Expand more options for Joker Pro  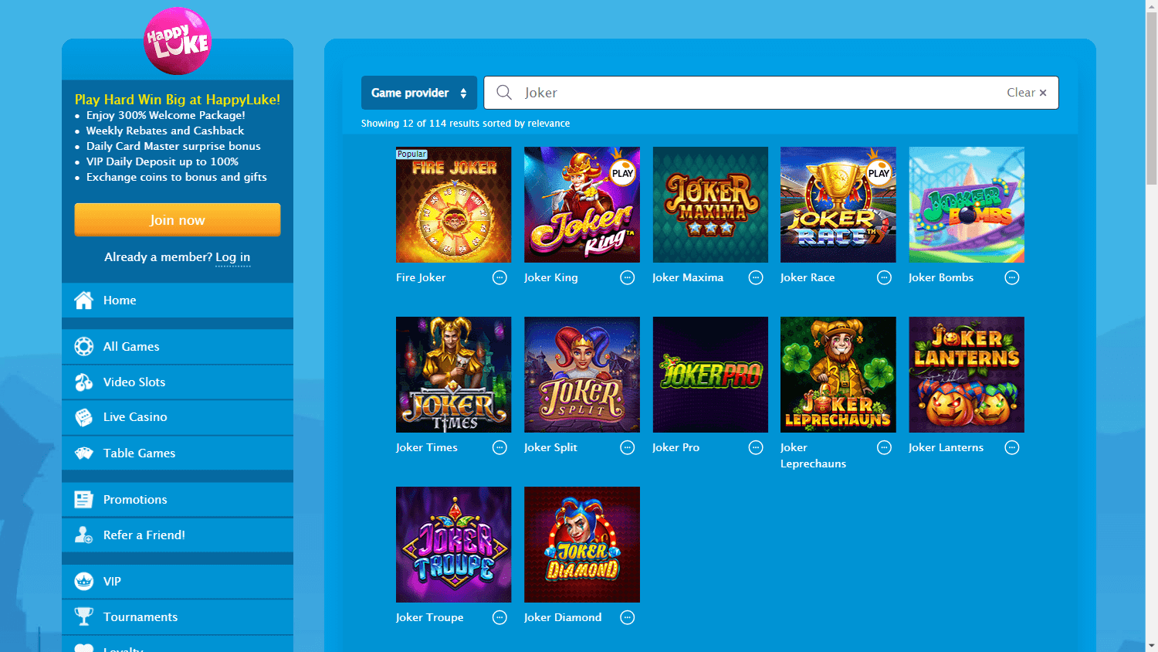[756, 448]
